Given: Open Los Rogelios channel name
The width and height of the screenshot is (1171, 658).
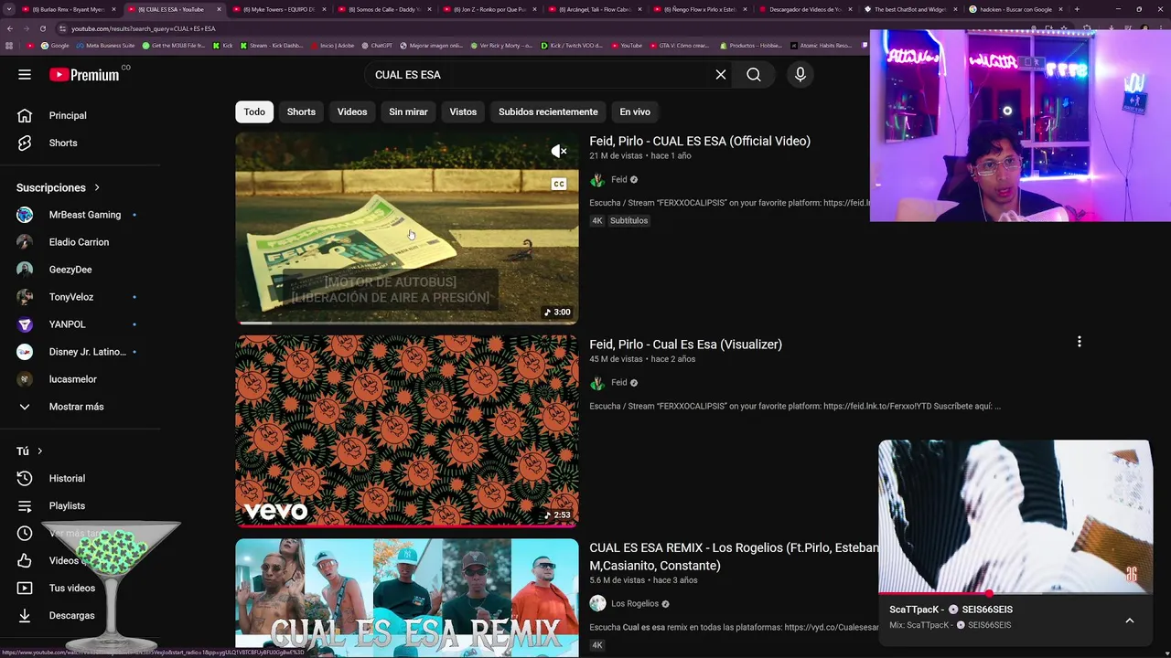Looking at the screenshot, I should [635, 604].
